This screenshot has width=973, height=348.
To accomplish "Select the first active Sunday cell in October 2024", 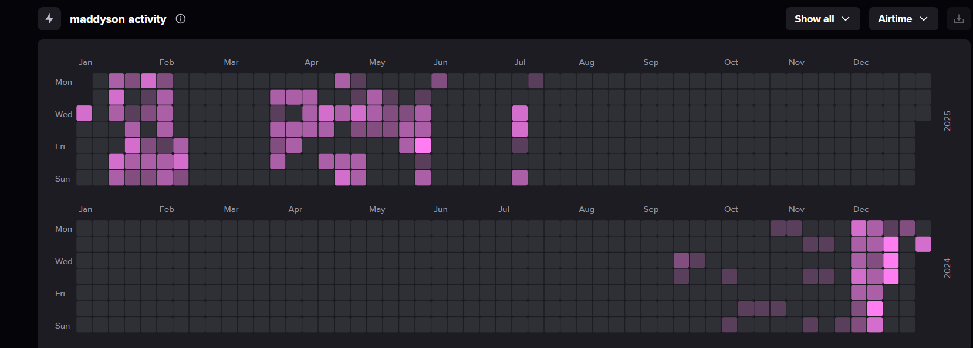I will (729, 325).
